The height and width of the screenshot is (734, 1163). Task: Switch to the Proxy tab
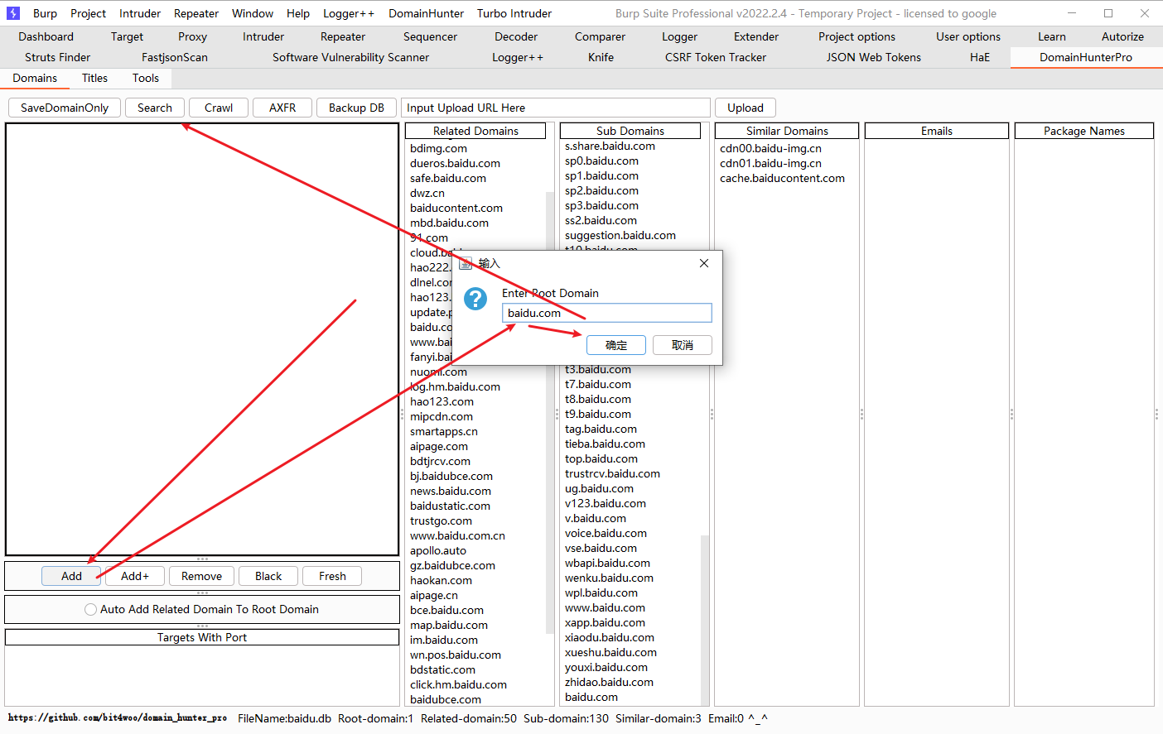click(192, 36)
